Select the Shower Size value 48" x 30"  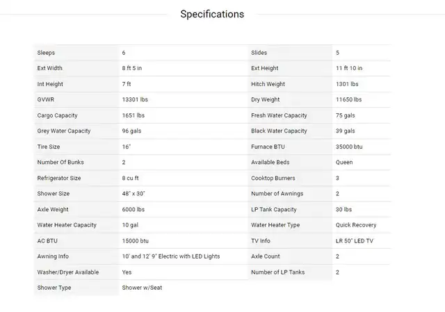[x=133, y=194]
